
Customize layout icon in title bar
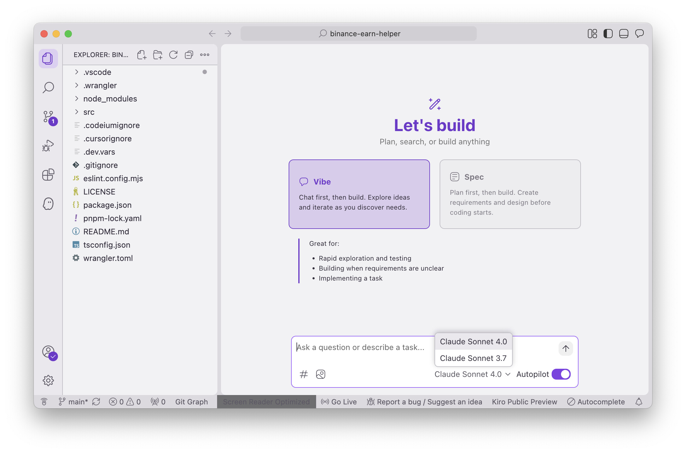tap(592, 34)
